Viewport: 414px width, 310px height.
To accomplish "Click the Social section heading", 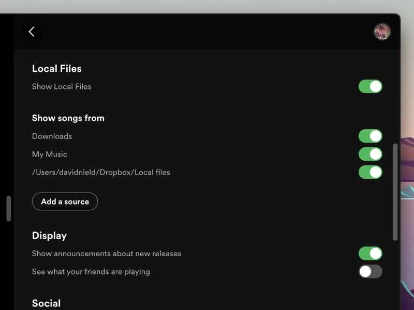I will tap(46, 303).
